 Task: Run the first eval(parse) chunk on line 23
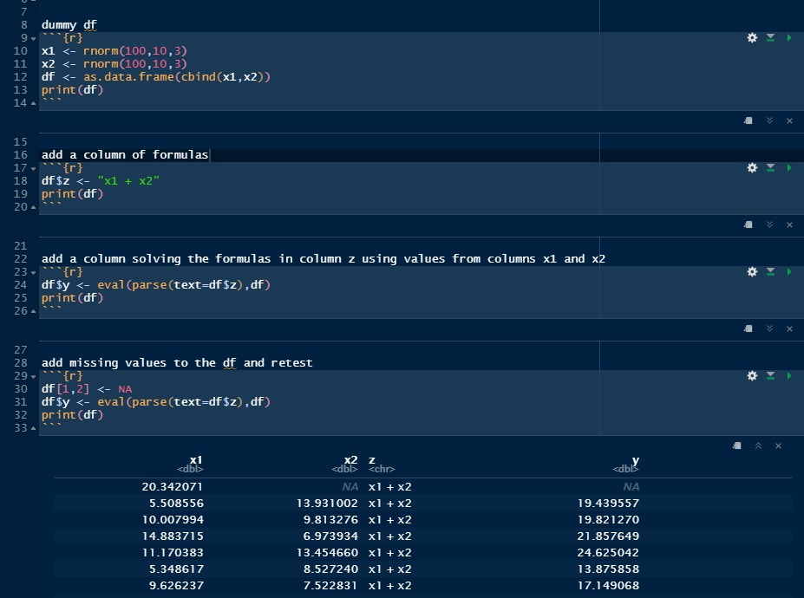pyautogui.click(x=788, y=272)
